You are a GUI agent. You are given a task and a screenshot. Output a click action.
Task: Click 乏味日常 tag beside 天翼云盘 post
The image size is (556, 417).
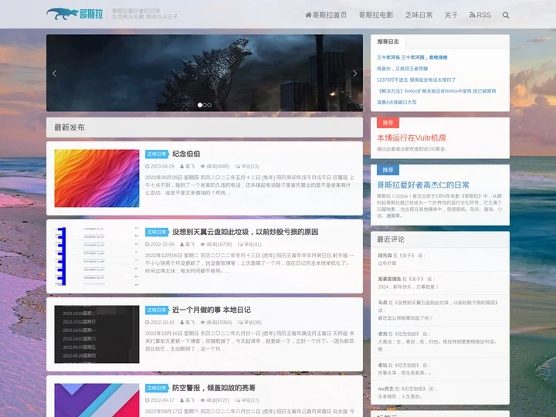point(156,232)
